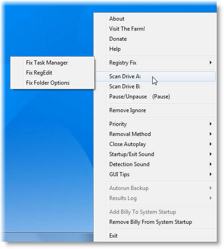
Task: Open the Removal Method submenu
Action: pyautogui.click(x=155, y=134)
